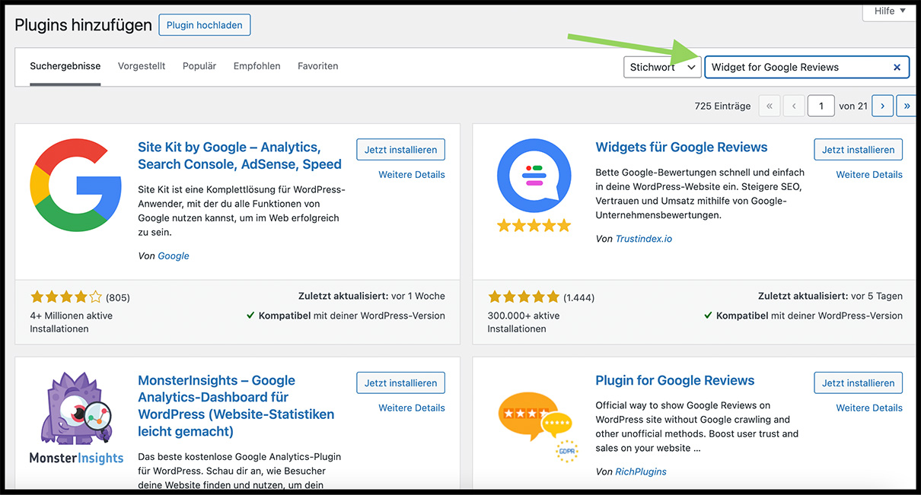Open the Populär tab

coord(199,66)
